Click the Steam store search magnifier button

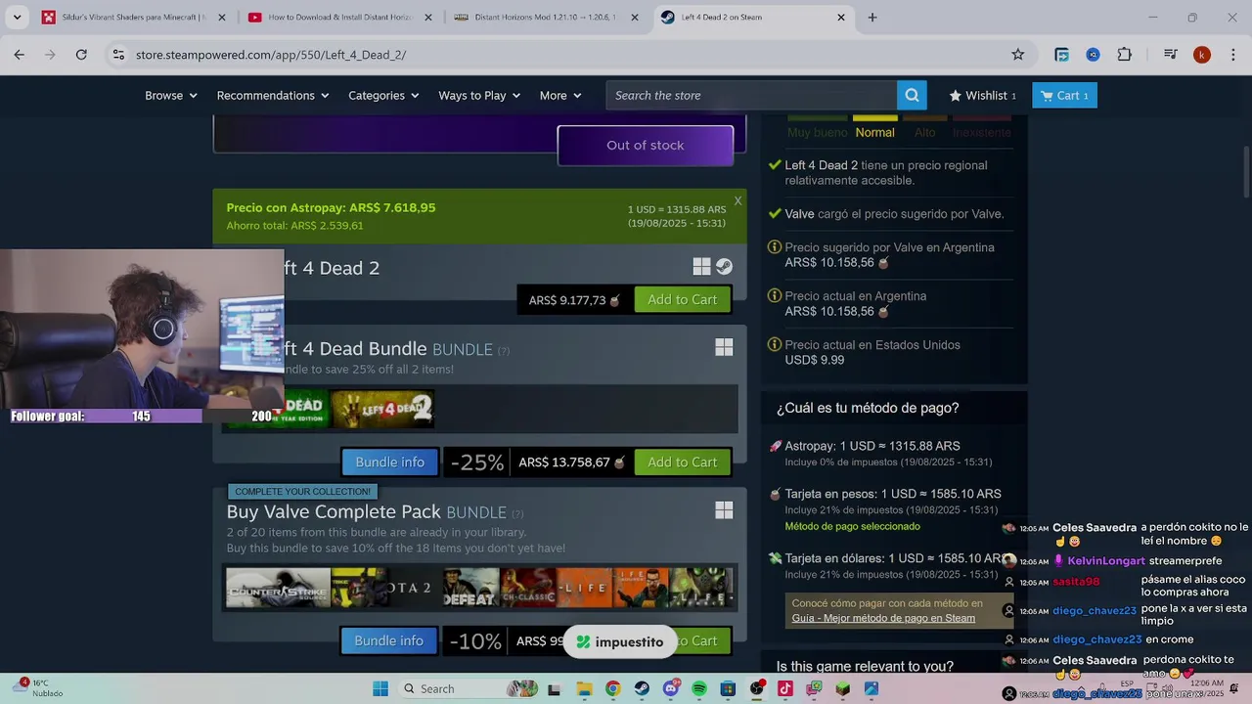coord(912,95)
